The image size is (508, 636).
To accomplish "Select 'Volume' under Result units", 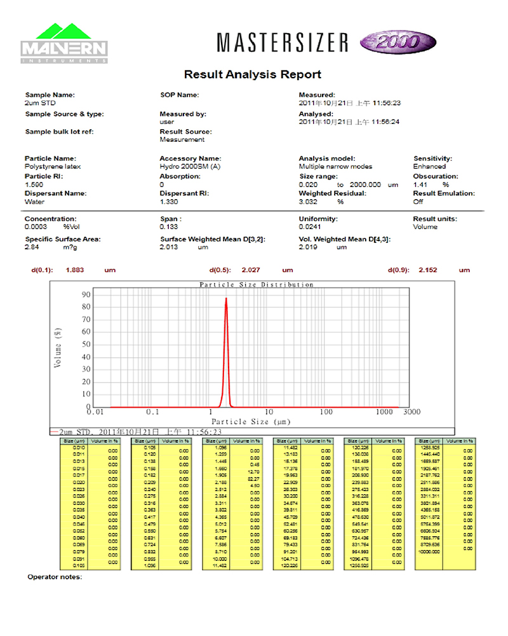I will point(425,227).
